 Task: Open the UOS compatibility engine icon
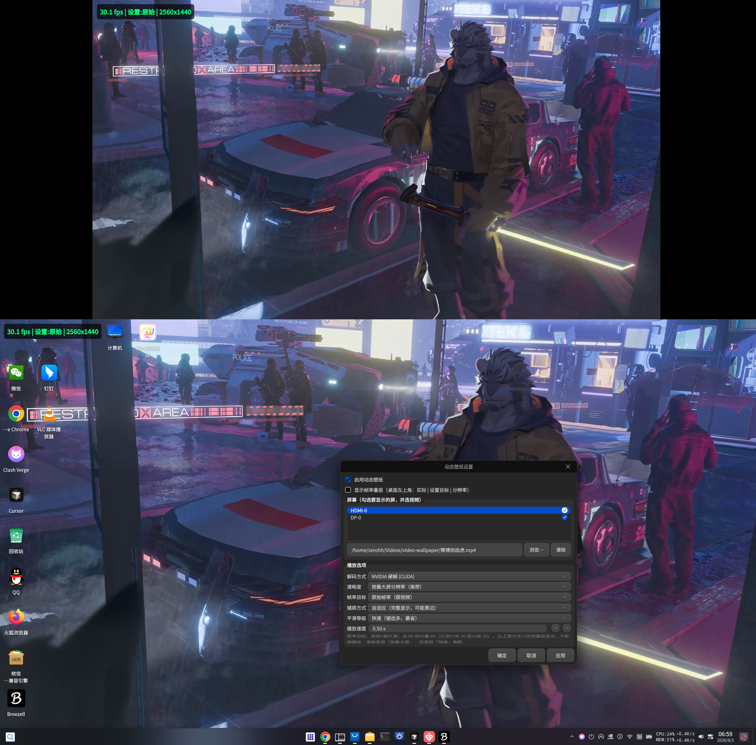click(x=16, y=658)
